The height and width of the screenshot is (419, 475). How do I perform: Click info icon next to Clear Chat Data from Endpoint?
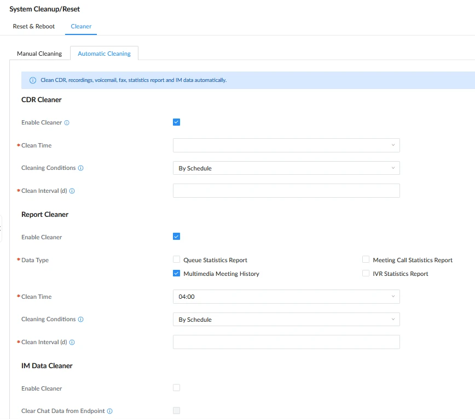click(x=109, y=411)
